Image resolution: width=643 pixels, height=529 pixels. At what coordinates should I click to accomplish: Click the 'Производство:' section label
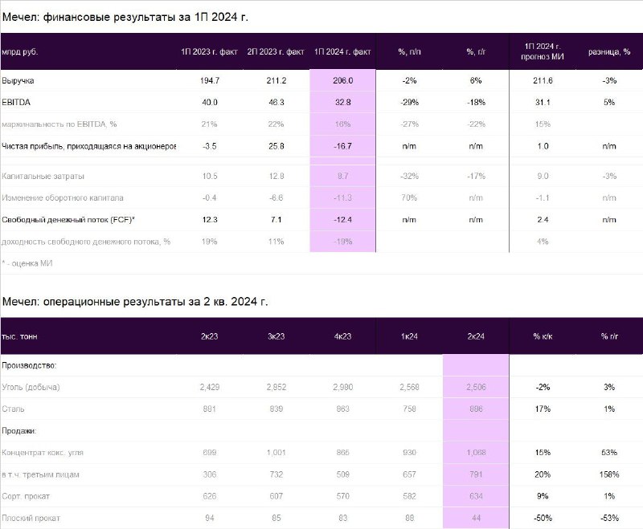click(x=29, y=365)
